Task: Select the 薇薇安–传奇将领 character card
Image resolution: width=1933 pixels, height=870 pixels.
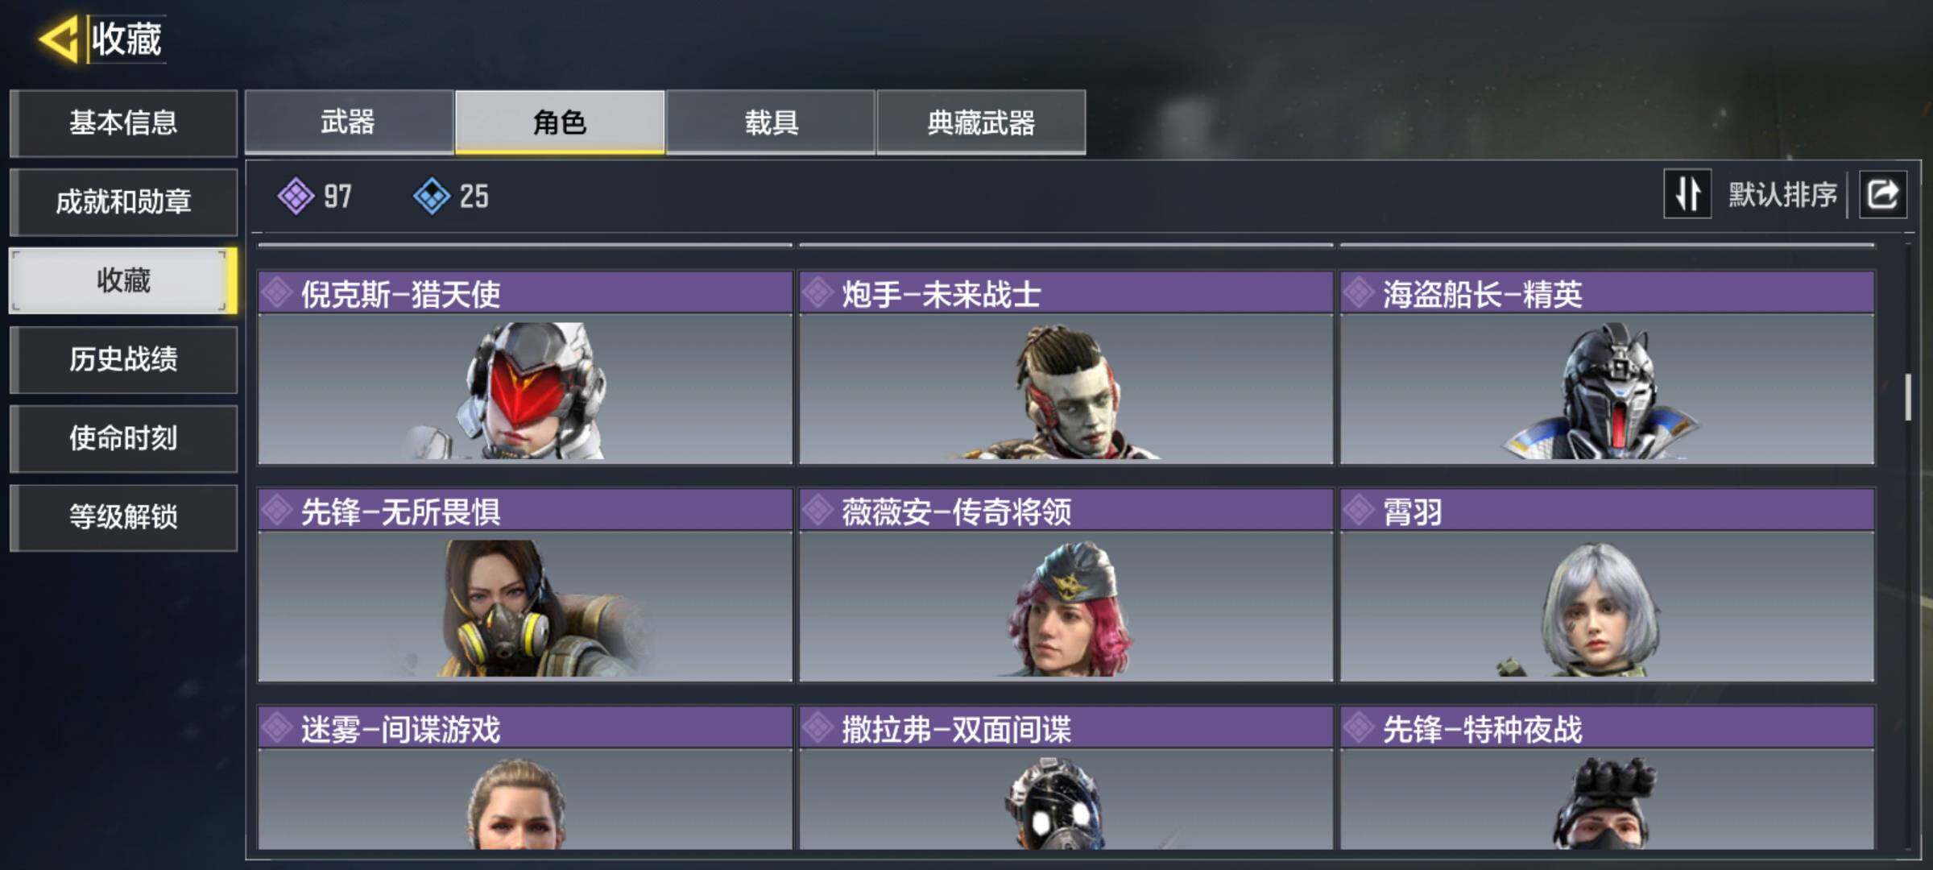Action: 1066,585
